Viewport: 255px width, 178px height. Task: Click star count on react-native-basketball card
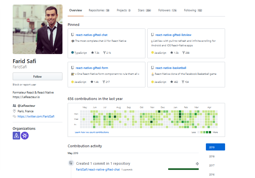tap(174, 82)
